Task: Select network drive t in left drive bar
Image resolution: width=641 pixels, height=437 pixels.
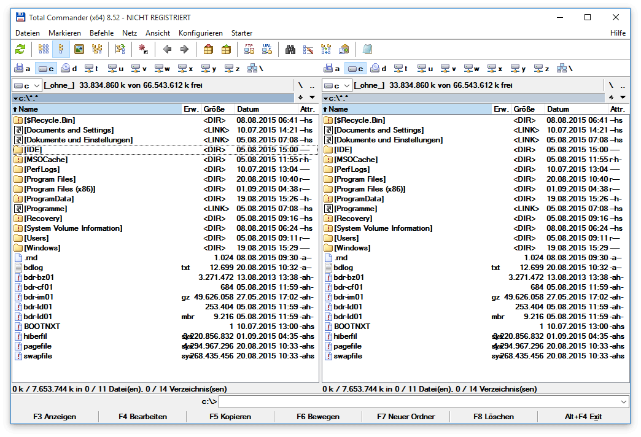Action: (x=91, y=69)
